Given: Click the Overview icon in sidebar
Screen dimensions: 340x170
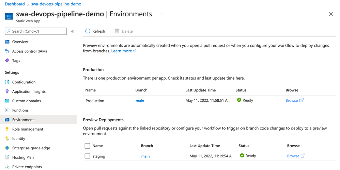Looking at the screenshot, I should click(7, 42).
